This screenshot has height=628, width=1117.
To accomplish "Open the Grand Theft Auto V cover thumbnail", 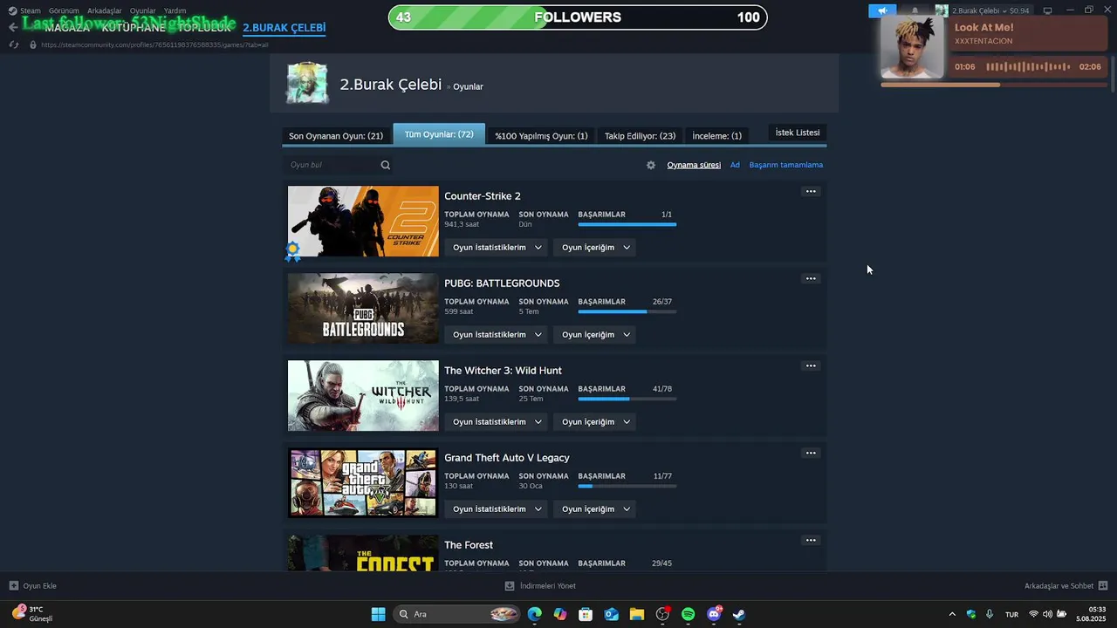I will click(x=363, y=483).
